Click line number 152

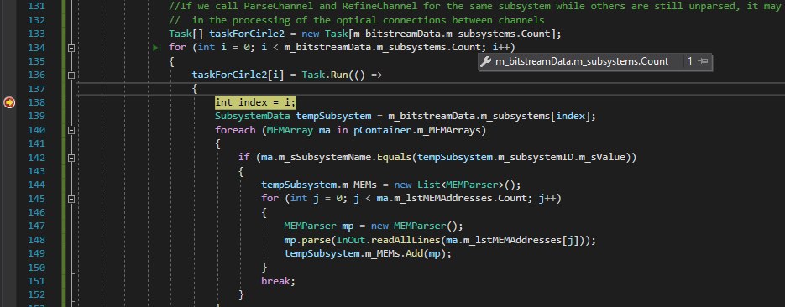click(37, 294)
